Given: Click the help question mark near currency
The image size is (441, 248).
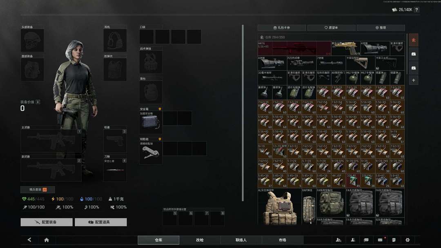Looking at the screenshot, I should 417,9.
